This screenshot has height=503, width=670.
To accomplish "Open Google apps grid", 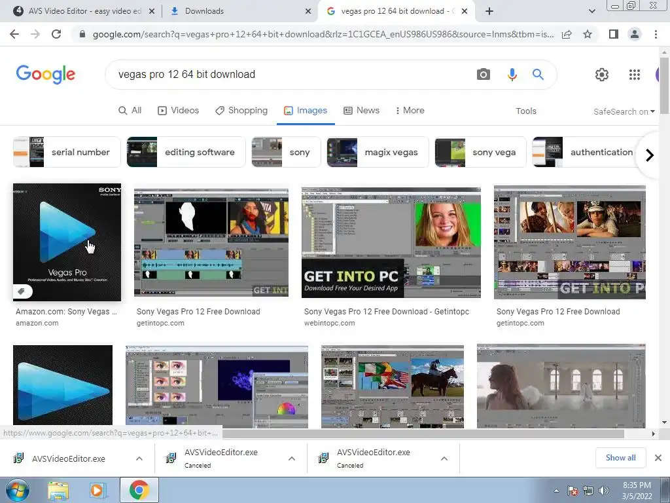I will (635, 75).
